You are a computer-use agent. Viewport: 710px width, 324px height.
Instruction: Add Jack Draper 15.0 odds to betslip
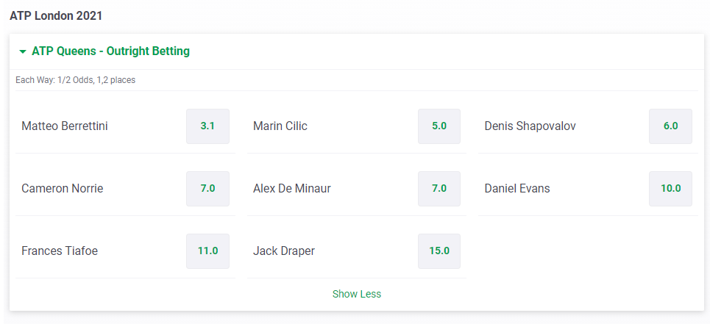click(439, 251)
